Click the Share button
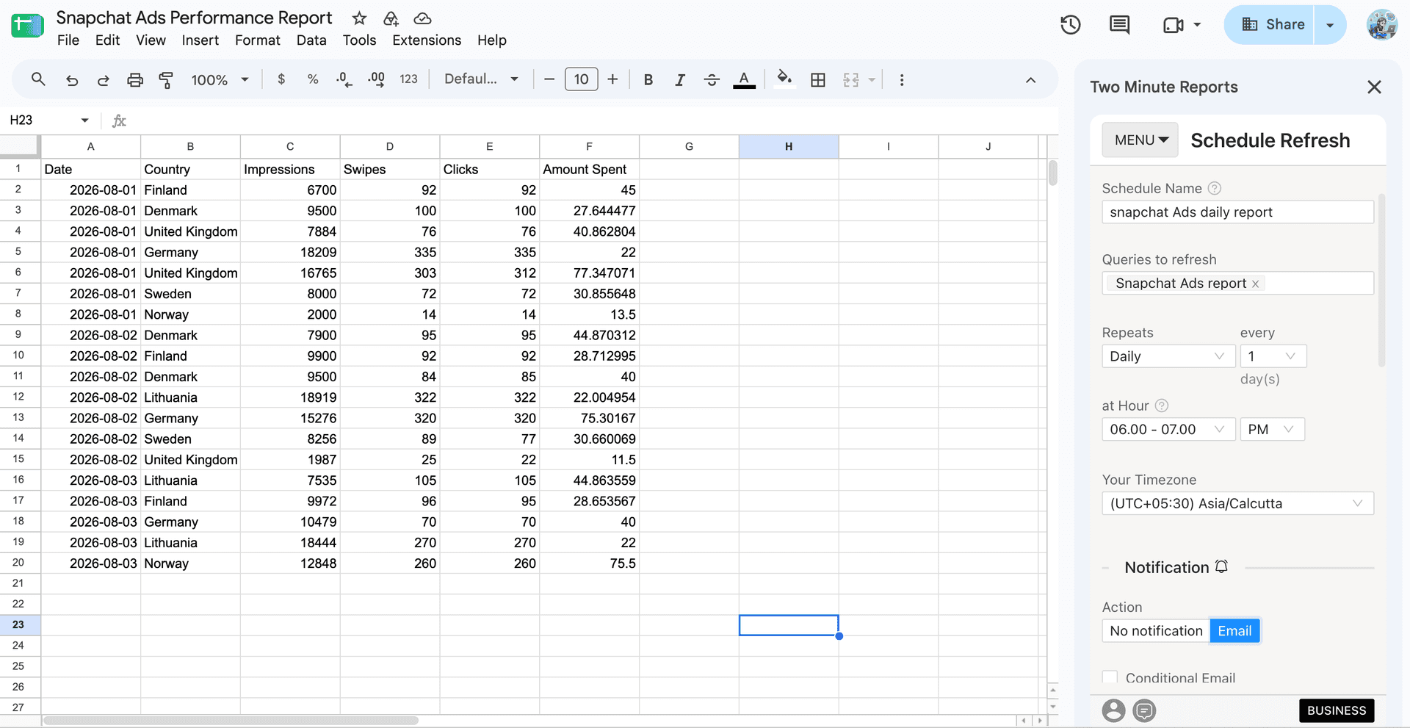This screenshot has width=1410, height=728. coord(1273,24)
